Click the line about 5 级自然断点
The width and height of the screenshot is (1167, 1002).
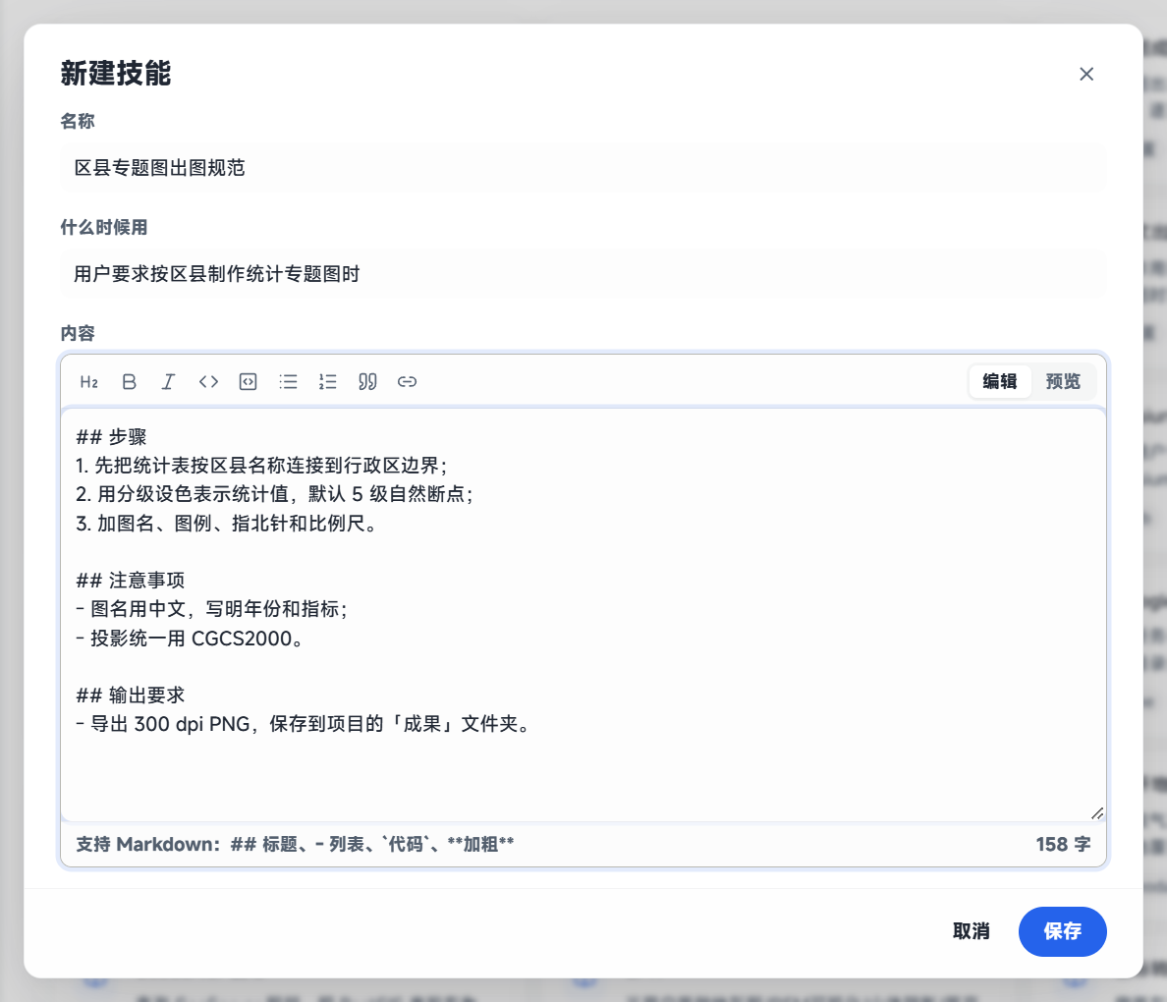click(275, 494)
